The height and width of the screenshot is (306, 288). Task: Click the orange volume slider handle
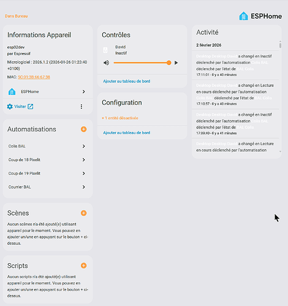pos(169,63)
